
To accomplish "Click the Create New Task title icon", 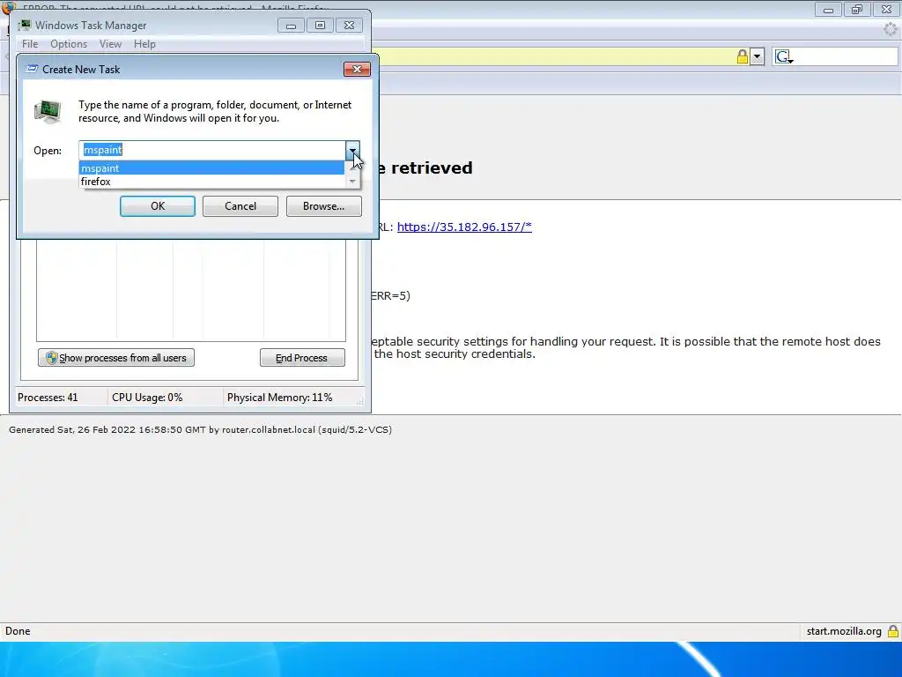I will (33, 69).
